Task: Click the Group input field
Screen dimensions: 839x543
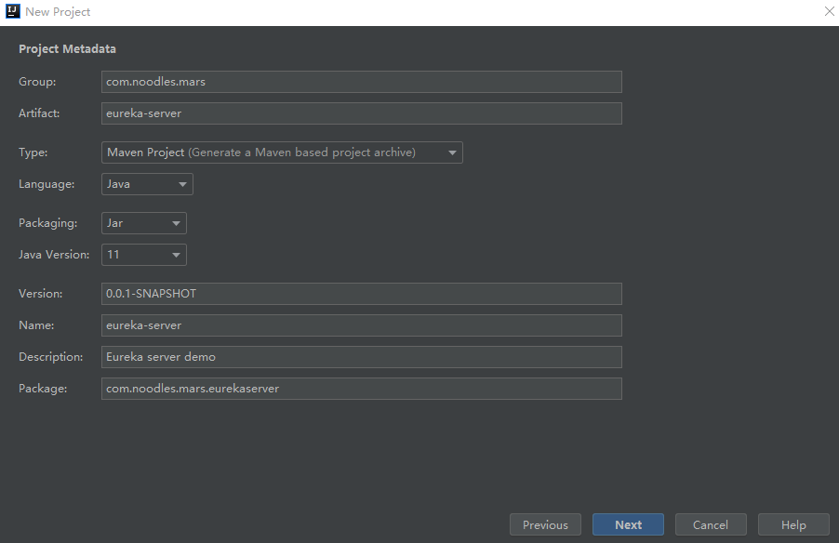Action: 361,82
